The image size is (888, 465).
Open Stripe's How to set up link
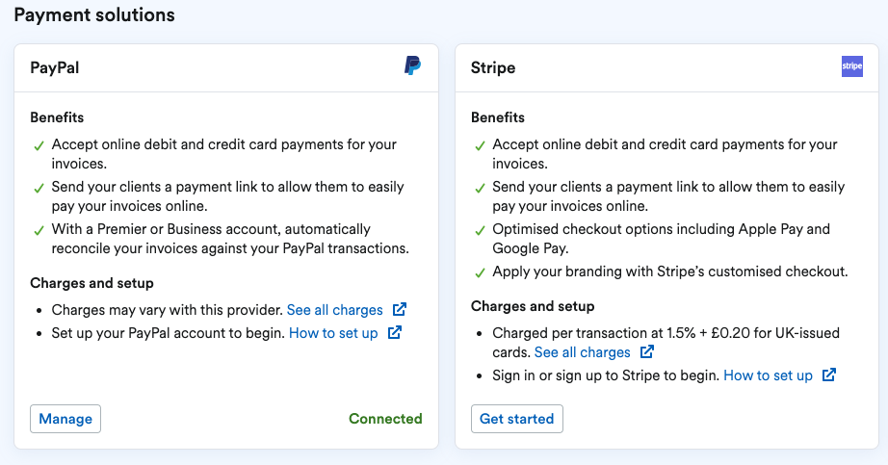click(768, 375)
